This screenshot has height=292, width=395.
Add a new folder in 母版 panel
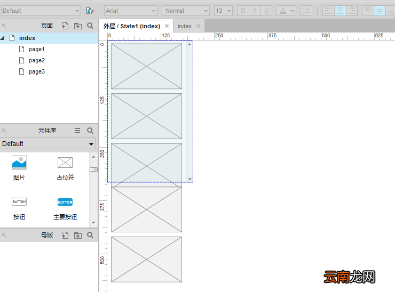coord(78,236)
